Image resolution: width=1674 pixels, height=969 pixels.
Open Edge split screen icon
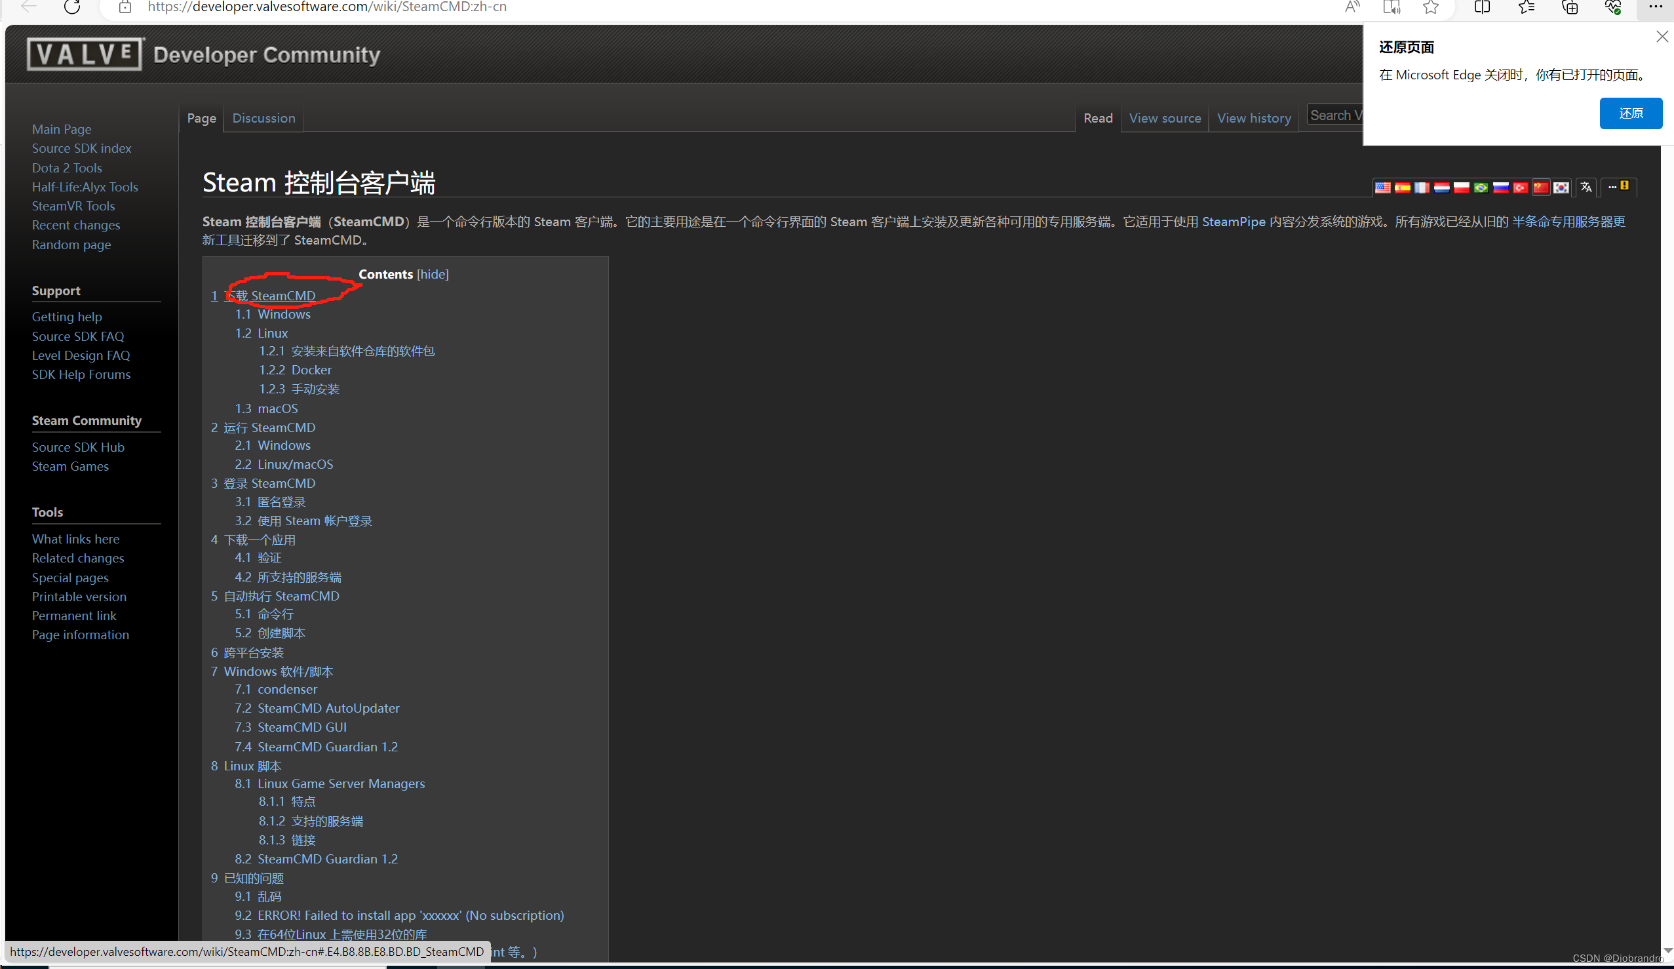pyautogui.click(x=1482, y=7)
